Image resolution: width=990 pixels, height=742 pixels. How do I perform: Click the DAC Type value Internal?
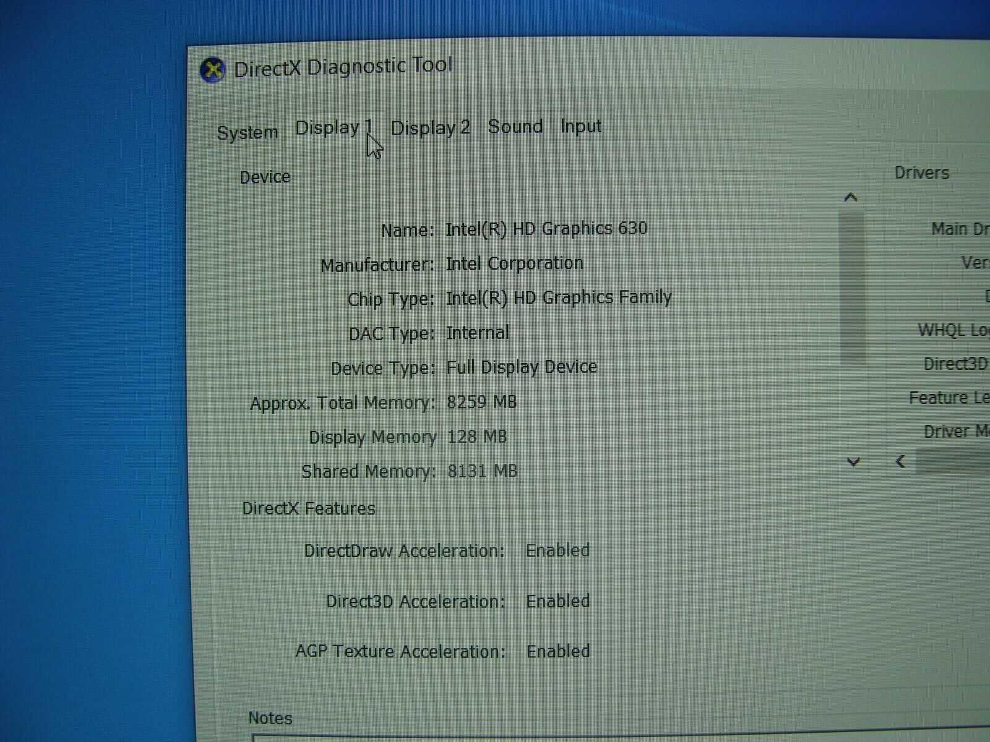[x=478, y=333]
